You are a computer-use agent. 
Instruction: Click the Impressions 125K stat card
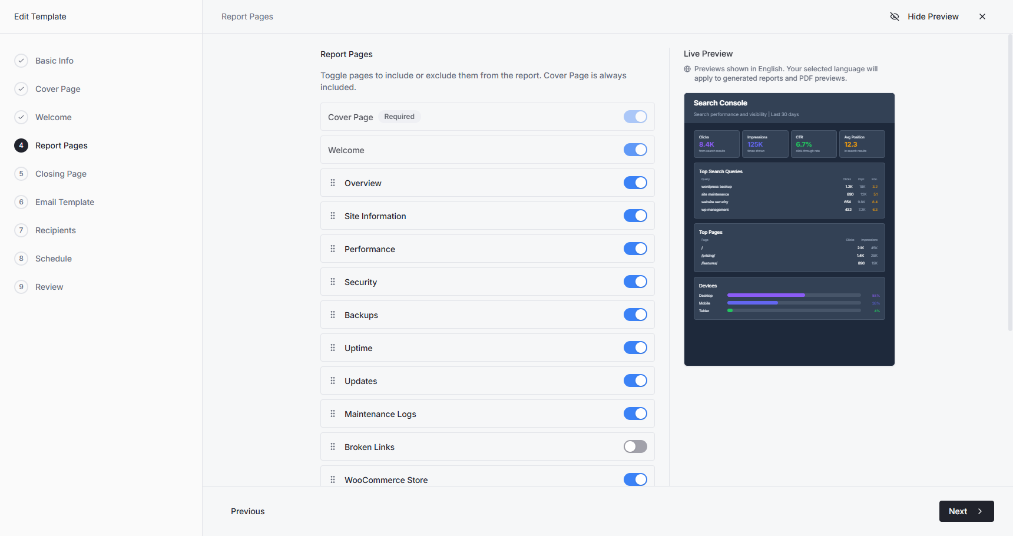click(765, 144)
